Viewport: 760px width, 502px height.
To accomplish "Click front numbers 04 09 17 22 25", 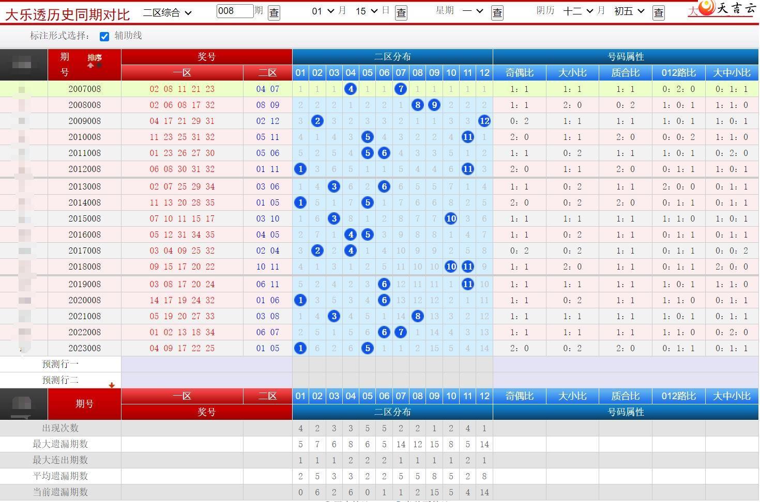I will [182, 348].
